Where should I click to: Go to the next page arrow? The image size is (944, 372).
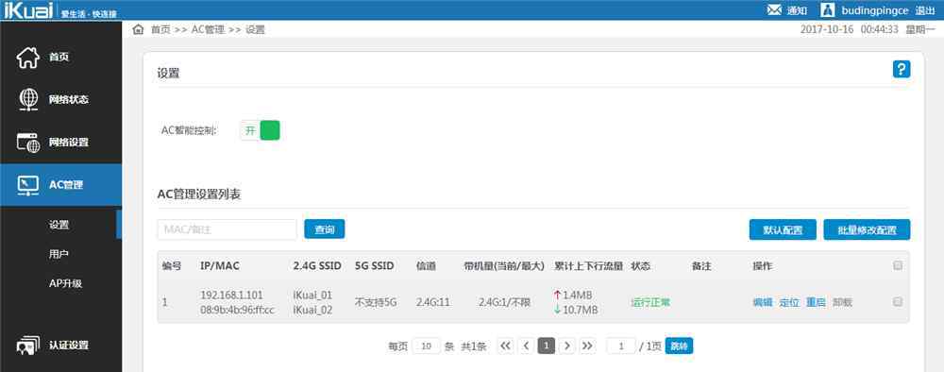point(566,346)
